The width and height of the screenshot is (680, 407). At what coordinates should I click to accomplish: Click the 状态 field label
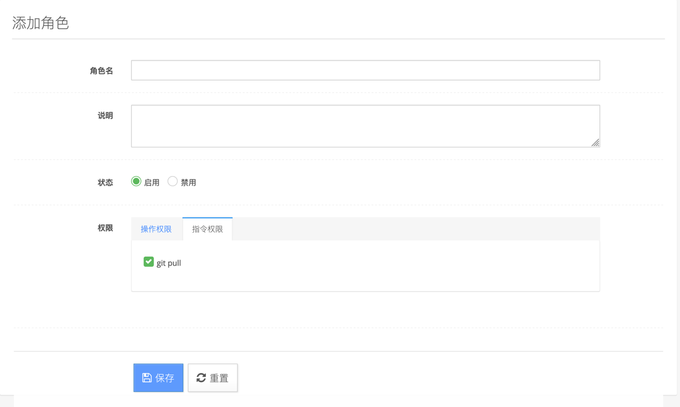click(x=105, y=183)
